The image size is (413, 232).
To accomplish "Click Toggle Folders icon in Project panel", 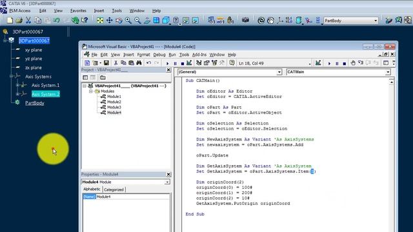I will (x=103, y=77).
